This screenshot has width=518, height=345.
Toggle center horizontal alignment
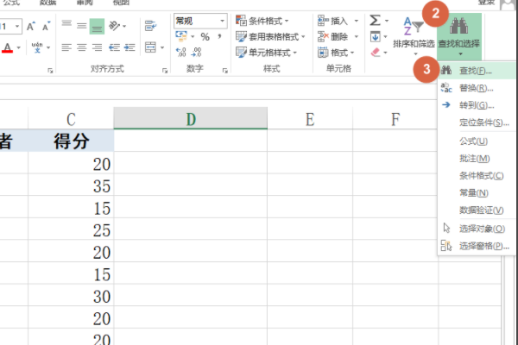point(83,47)
